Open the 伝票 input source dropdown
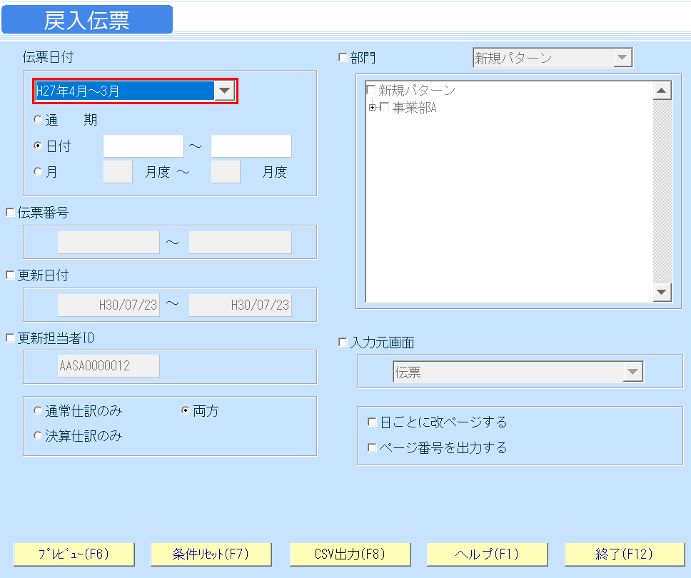The width and height of the screenshot is (691, 578). [633, 371]
